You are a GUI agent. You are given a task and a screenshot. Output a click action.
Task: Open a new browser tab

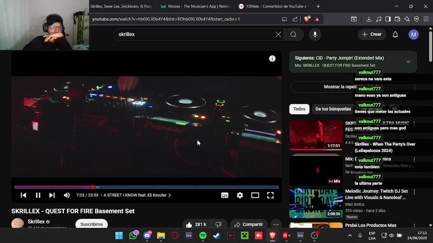coord(318,6)
